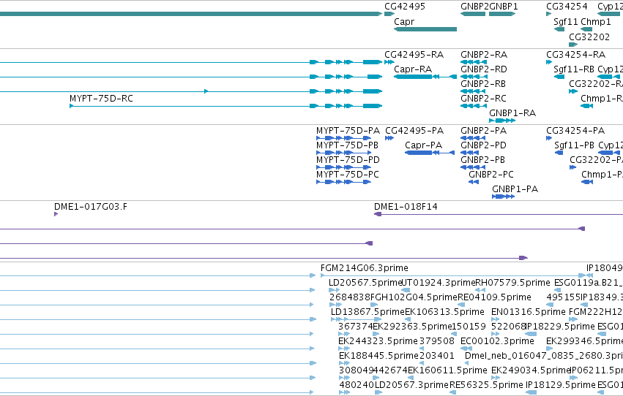Open the Chmp1 gene label
The height and width of the screenshot is (396, 623).
click(596, 21)
